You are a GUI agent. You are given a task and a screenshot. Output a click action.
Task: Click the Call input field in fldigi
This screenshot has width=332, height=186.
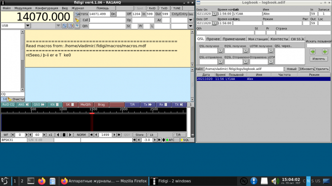point(107,20)
